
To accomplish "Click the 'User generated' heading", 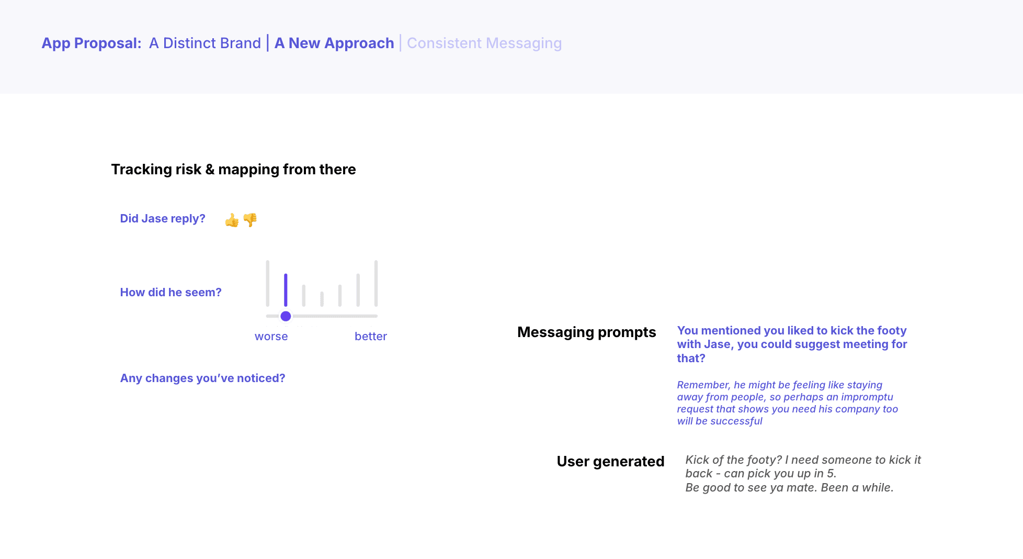I will coord(610,461).
